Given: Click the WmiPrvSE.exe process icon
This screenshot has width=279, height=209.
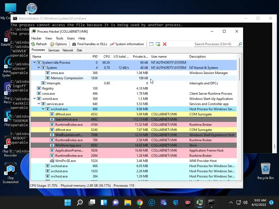Looking at the screenshot, I should tap(52, 161).
